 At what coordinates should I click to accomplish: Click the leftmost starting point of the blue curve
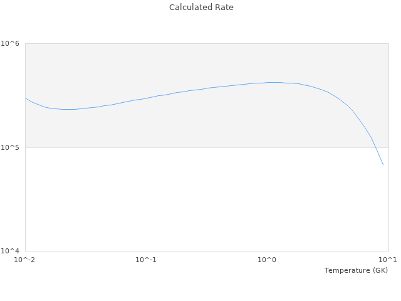[x=25, y=98]
